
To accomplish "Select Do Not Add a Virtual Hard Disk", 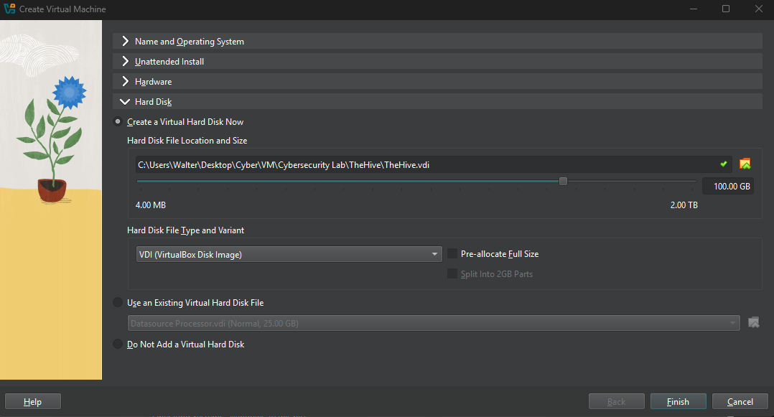I will click(x=118, y=345).
